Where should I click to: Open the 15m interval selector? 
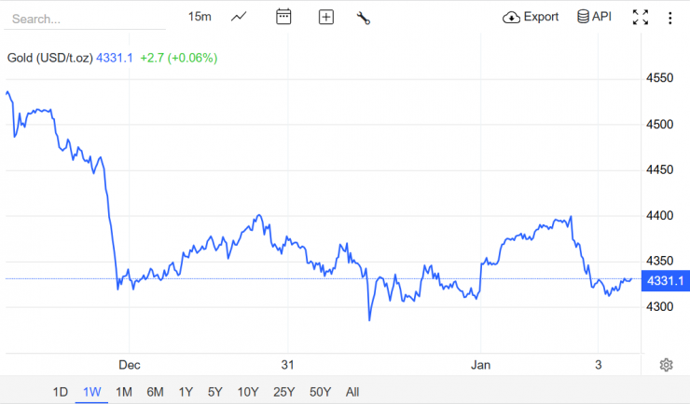(x=200, y=17)
